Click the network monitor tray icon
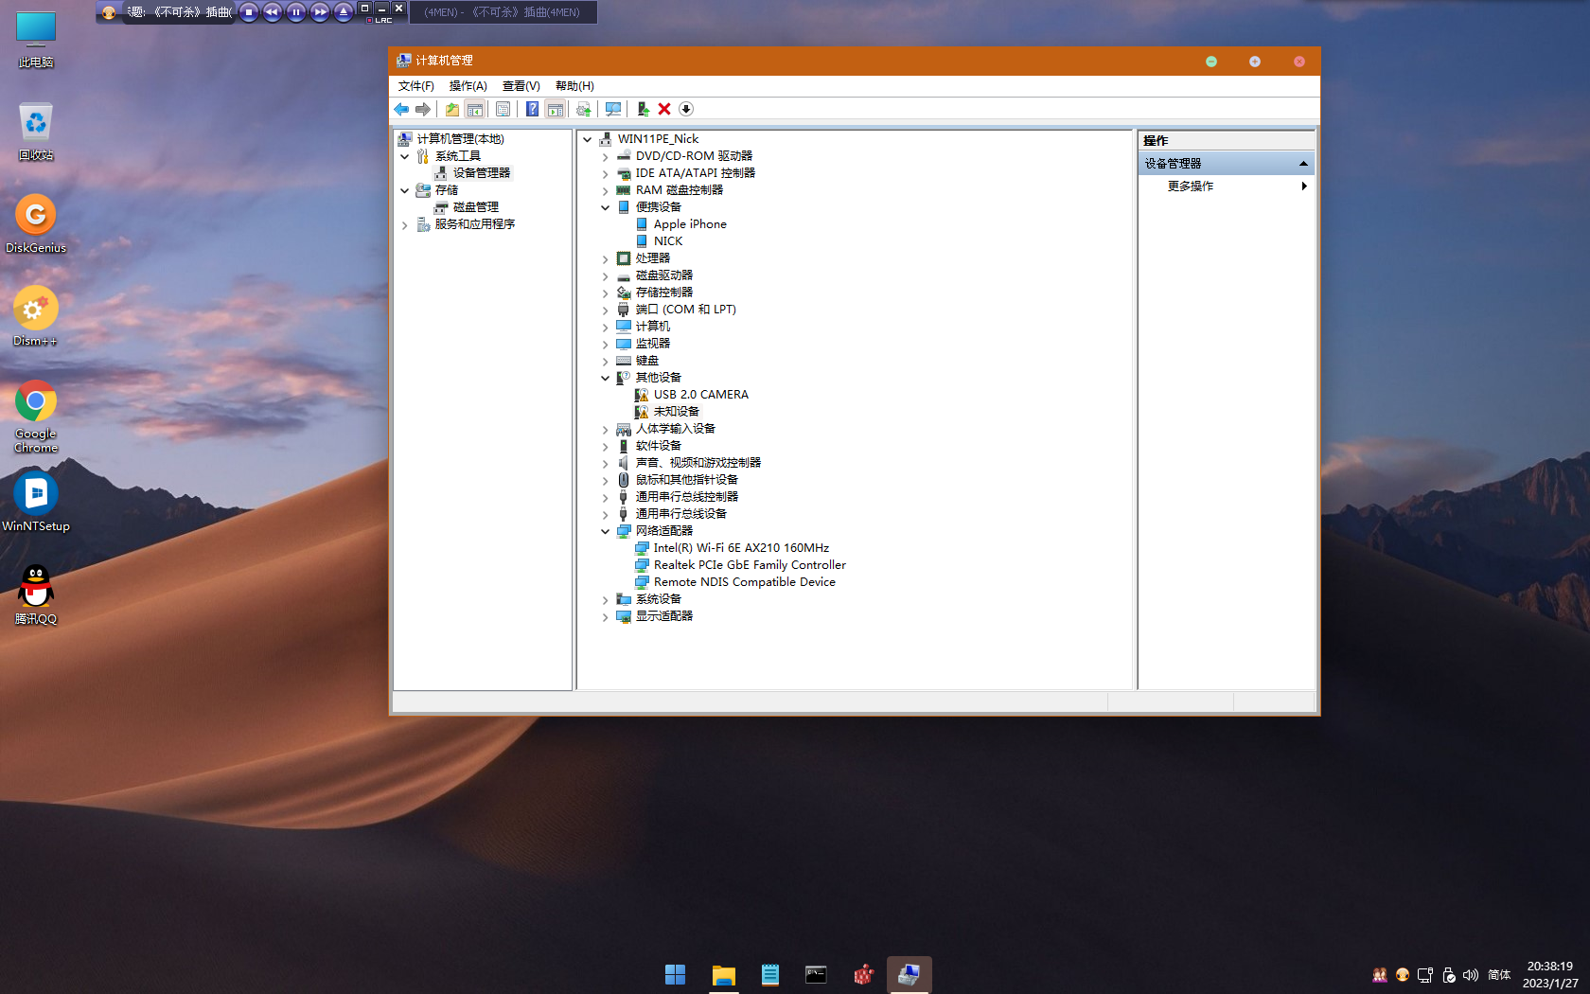The image size is (1590, 994). [1425, 975]
